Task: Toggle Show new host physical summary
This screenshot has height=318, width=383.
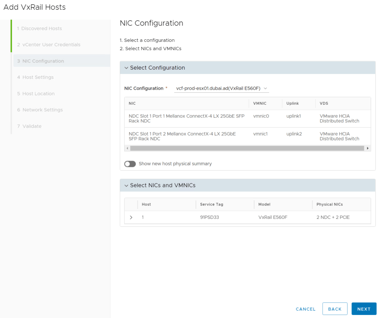Action: click(x=130, y=164)
